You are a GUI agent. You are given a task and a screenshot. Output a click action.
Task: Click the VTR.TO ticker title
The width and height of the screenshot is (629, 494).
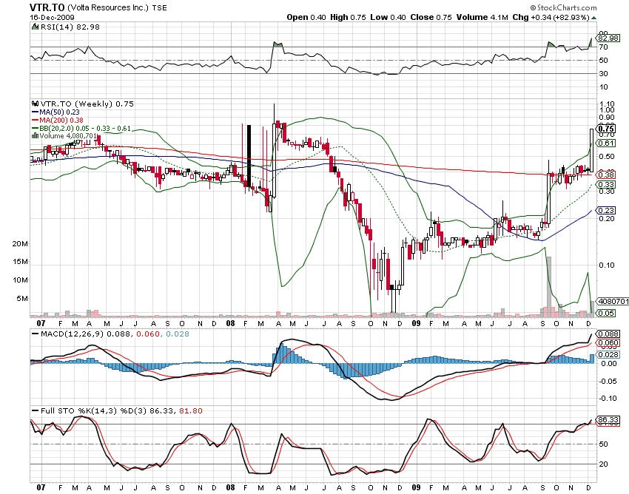click(x=47, y=7)
